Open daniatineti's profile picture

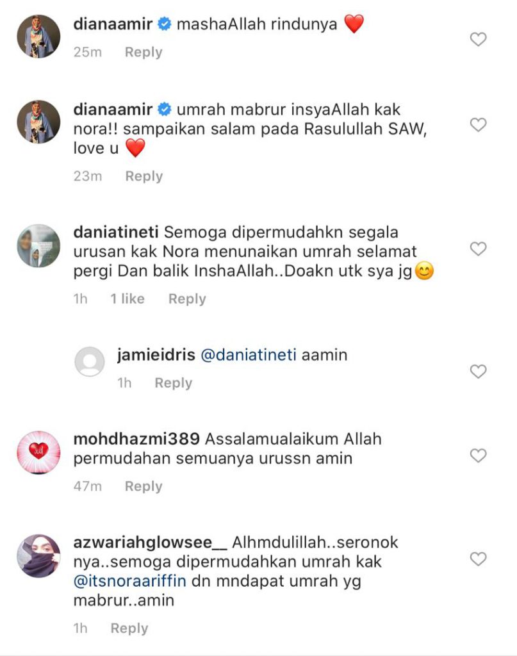[38, 246]
